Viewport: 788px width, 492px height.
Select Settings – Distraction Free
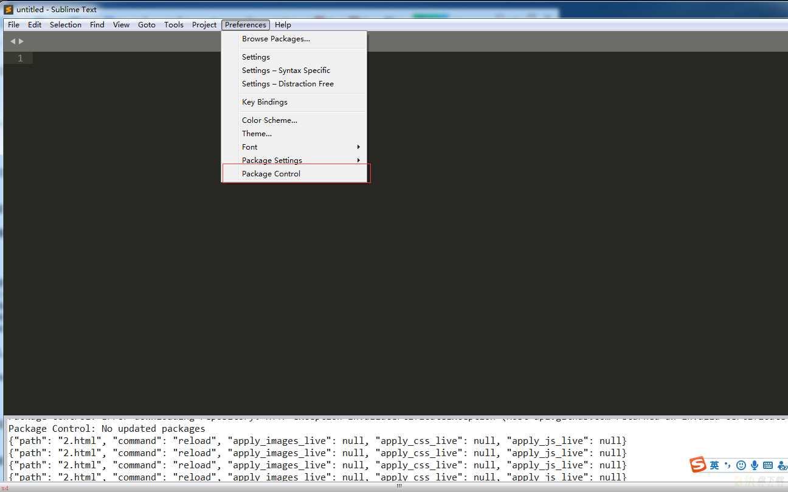click(x=294, y=84)
